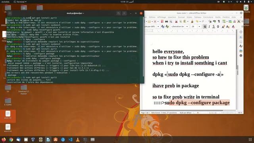Open the Styles menu in Writer
This screenshot has width=254, height=143.
click(x=189, y=17)
